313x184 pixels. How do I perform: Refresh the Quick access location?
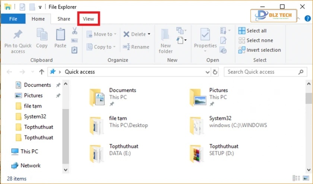(215, 72)
